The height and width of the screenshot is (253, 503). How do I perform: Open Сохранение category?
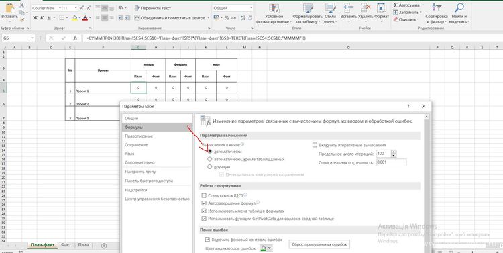pos(157,145)
